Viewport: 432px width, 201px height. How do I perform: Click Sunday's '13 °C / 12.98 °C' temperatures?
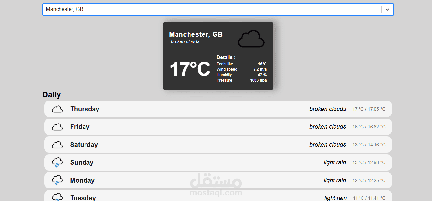(369, 162)
